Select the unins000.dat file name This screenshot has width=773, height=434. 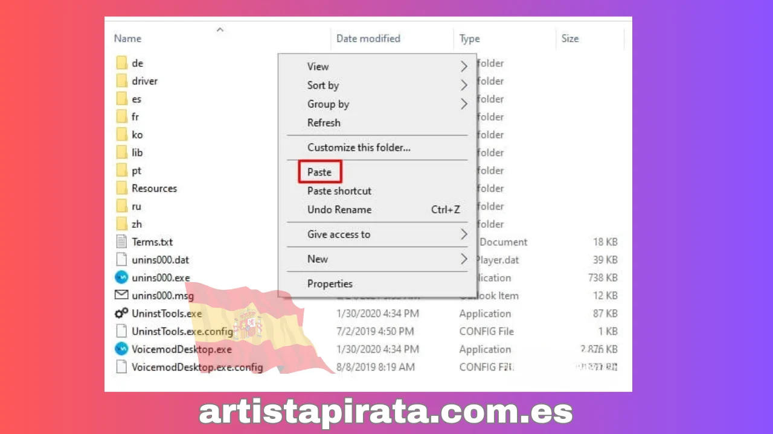click(160, 260)
